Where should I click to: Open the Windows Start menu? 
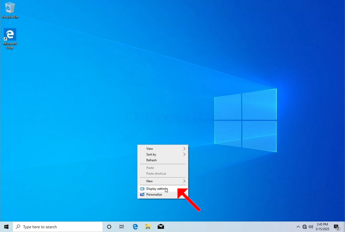(x=6, y=227)
